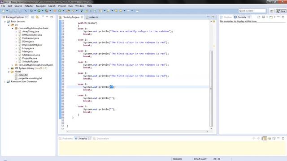Run the program with green Run button
Viewport: 287px width, 161px height.
39,11
